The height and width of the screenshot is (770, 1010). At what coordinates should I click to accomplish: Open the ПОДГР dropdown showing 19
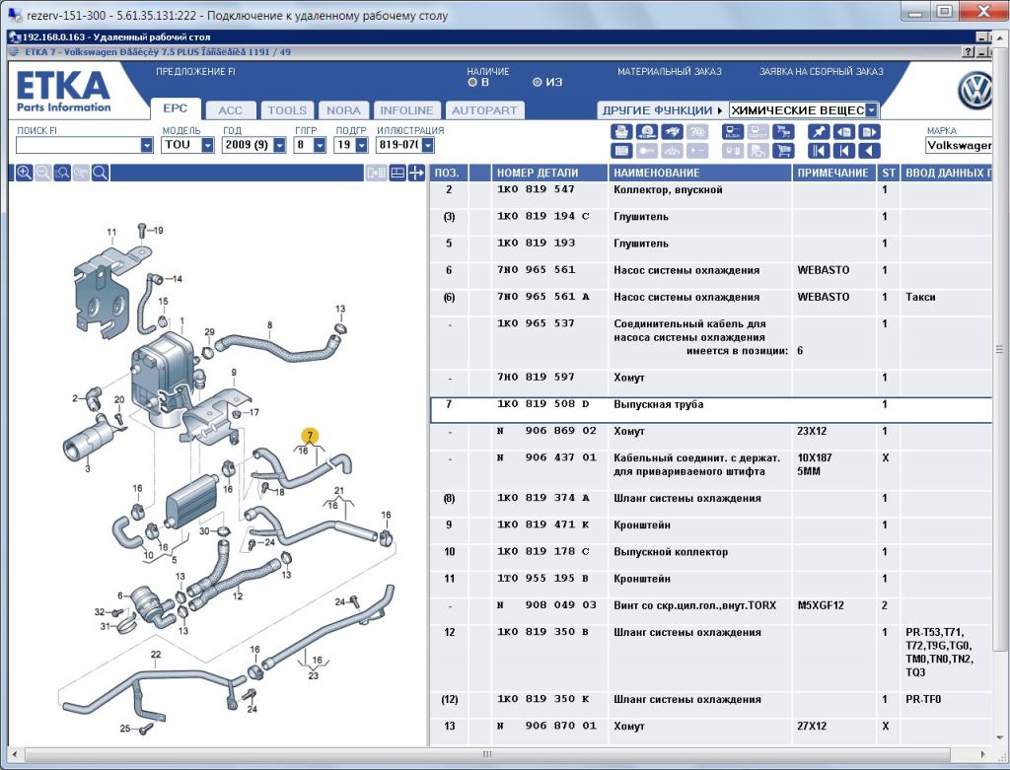click(x=362, y=146)
